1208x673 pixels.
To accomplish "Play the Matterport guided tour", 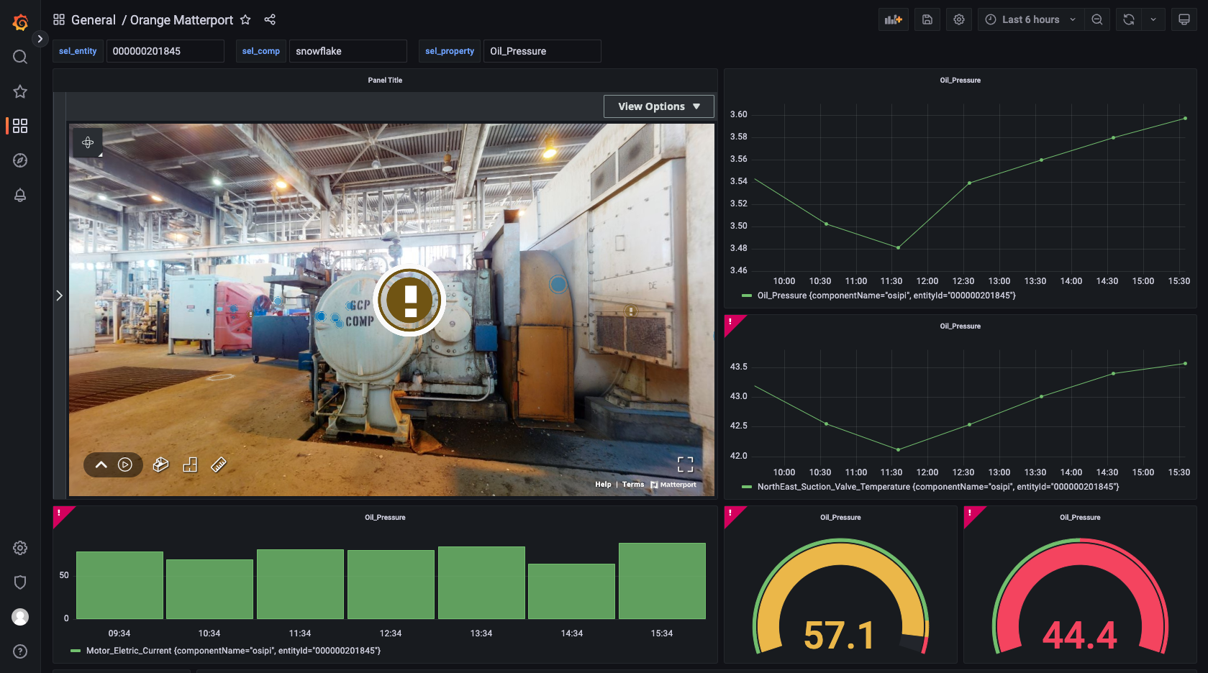I will pyautogui.click(x=125, y=464).
